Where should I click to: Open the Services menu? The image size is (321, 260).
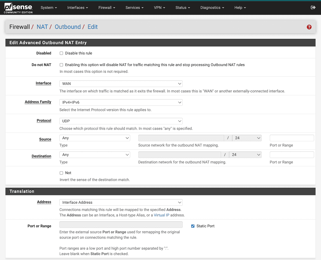[134, 7]
